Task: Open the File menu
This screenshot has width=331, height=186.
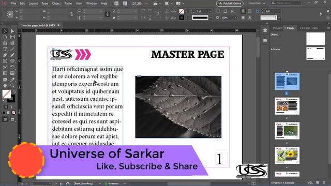Action: (13, 4)
